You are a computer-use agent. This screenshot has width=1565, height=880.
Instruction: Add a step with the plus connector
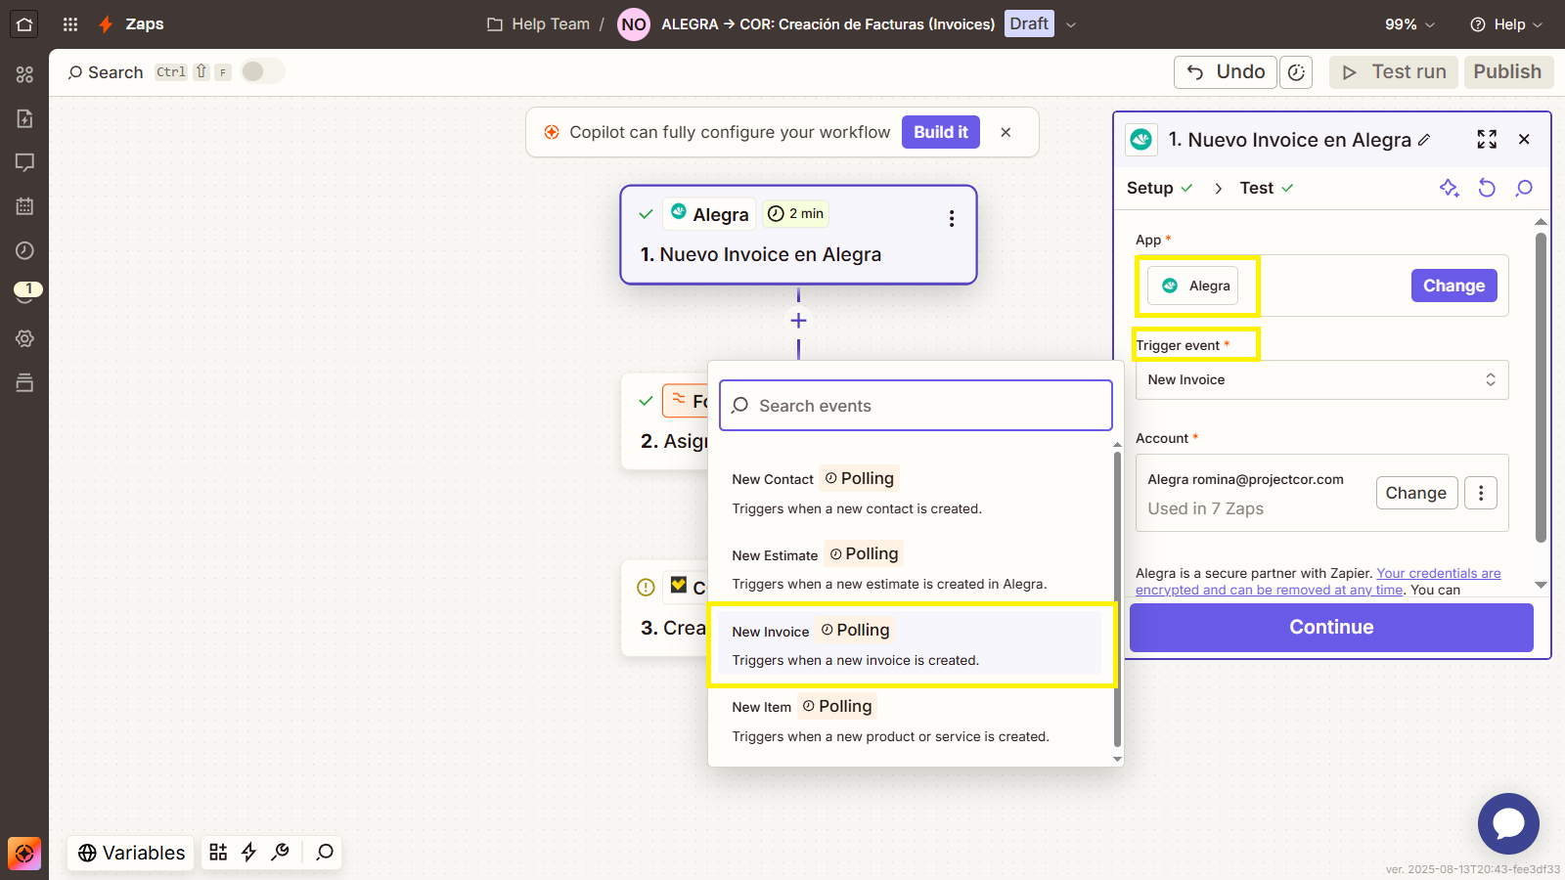798,321
